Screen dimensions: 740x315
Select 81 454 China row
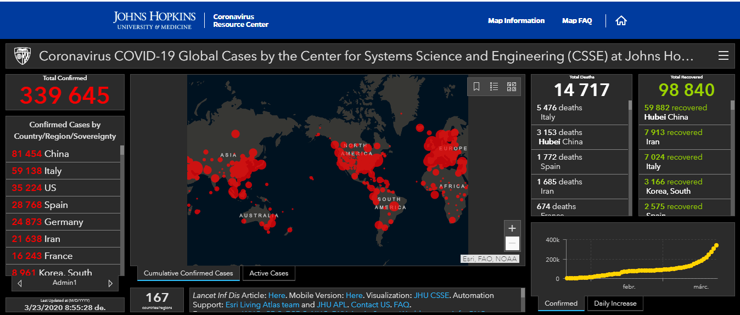[x=63, y=154]
